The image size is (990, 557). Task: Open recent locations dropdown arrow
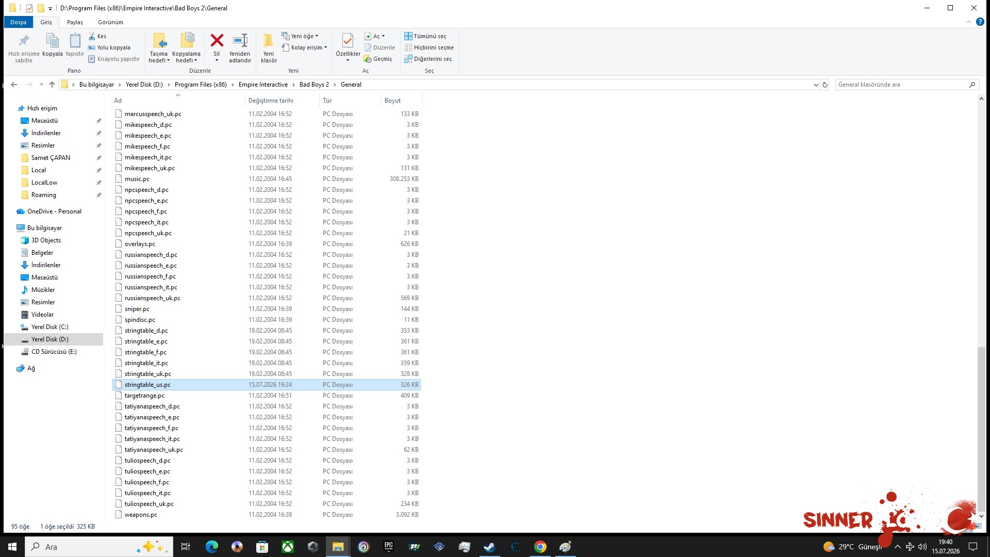coord(41,85)
